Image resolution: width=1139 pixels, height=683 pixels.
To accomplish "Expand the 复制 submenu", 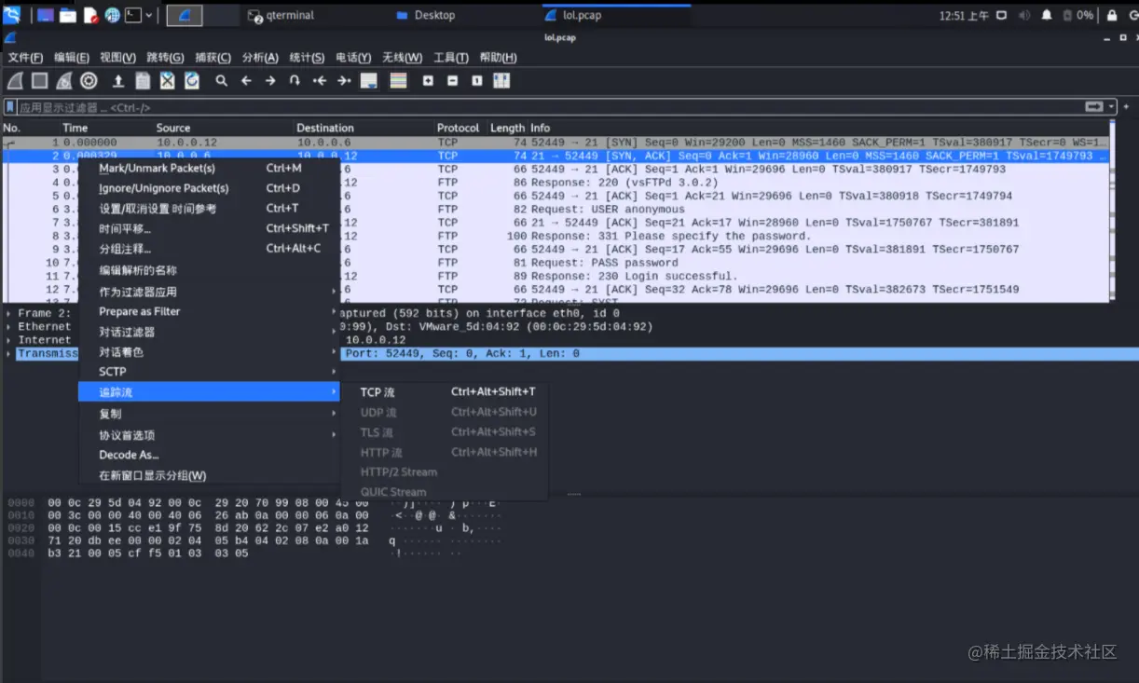I will pyautogui.click(x=209, y=414).
